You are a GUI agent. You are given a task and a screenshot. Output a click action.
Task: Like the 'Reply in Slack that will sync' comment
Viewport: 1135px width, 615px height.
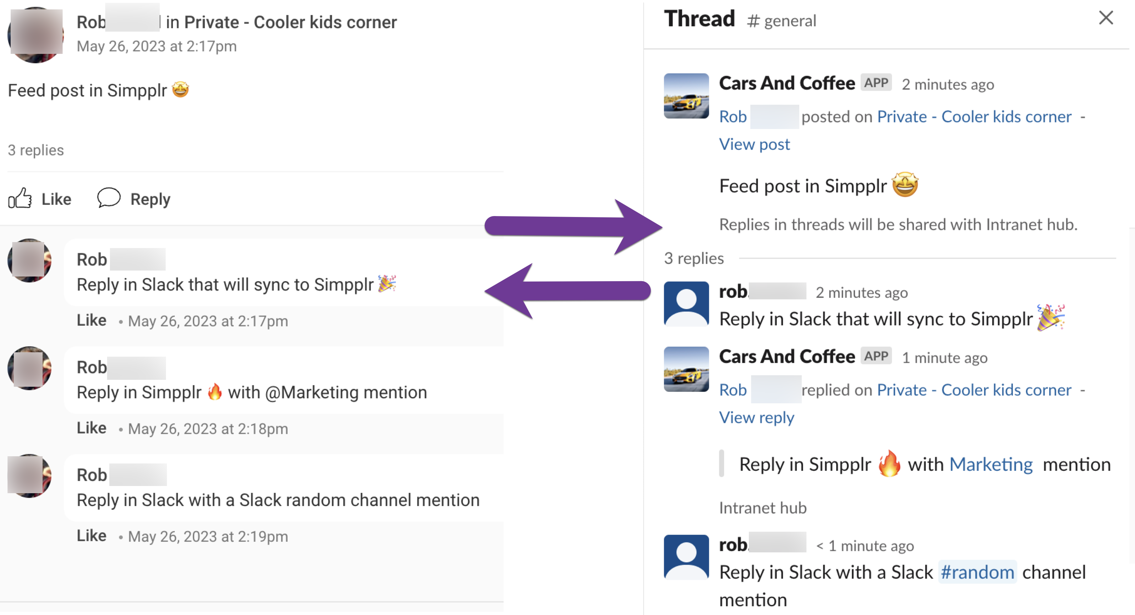[91, 320]
